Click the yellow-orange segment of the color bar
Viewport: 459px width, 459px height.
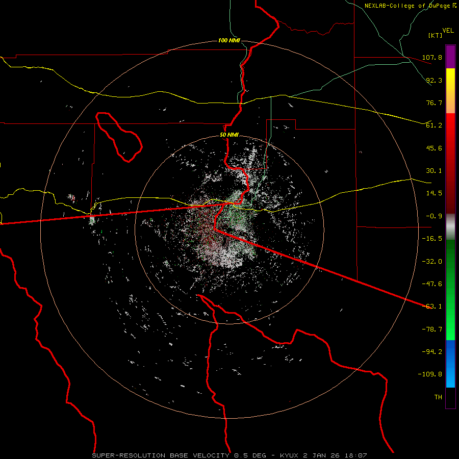point(450,91)
